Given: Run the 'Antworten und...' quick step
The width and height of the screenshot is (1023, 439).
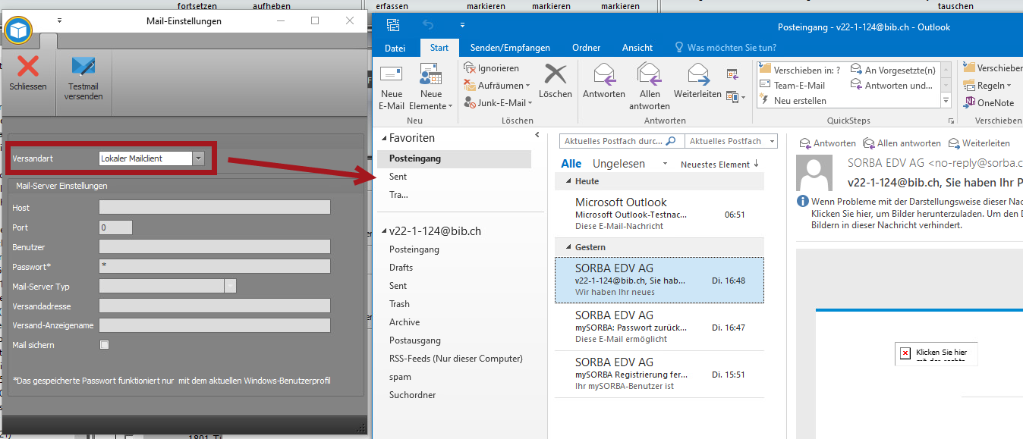Looking at the screenshot, I should click(x=892, y=86).
